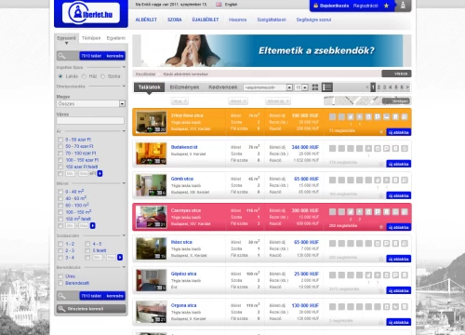Click Új ablakba for Gömb utca listing
The image size is (465, 335).
[399, 195]
